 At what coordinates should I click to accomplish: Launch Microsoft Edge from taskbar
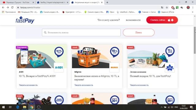[18, 107]
